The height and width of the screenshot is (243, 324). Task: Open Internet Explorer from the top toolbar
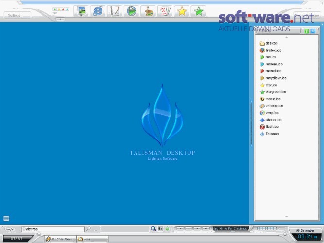[98, 11]
